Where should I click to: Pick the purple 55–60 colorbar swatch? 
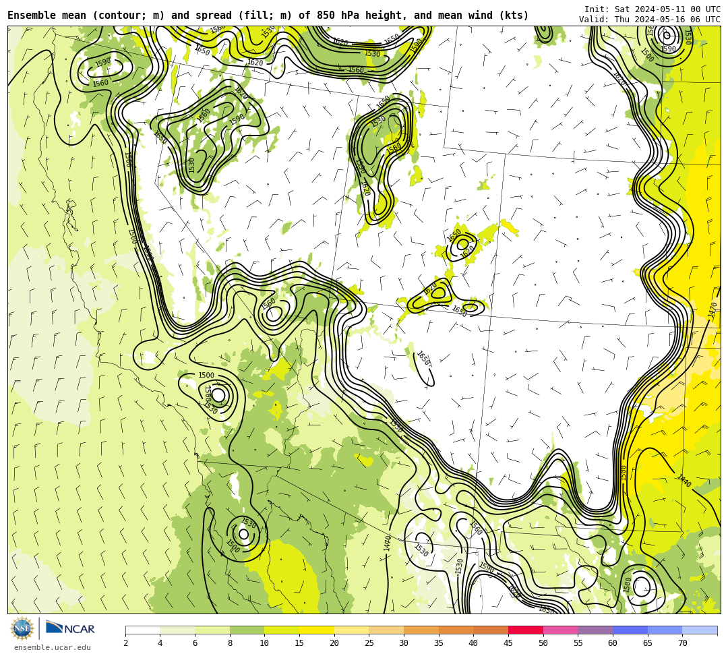point(595,630)
